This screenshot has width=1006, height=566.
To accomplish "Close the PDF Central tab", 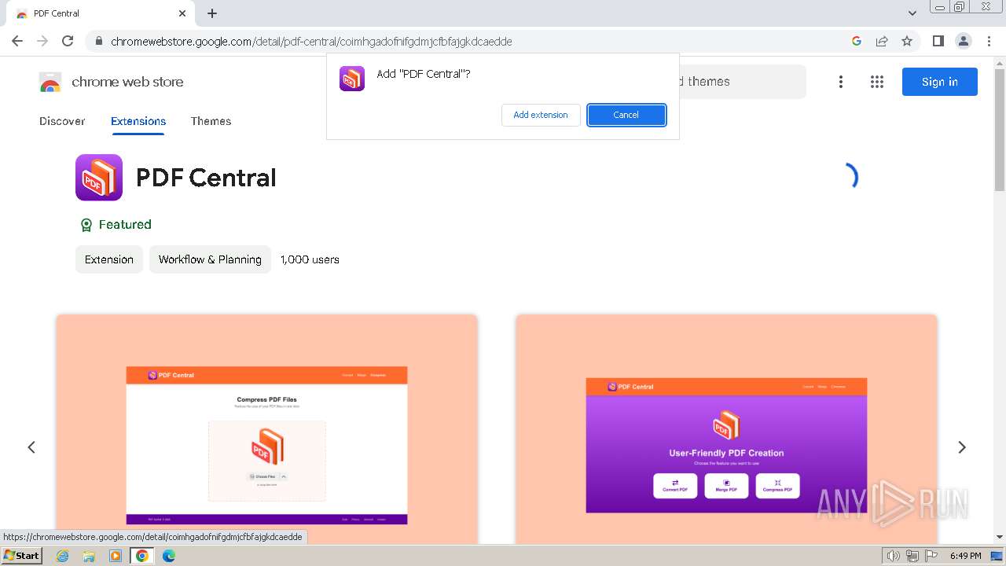I will pos(182,13).
